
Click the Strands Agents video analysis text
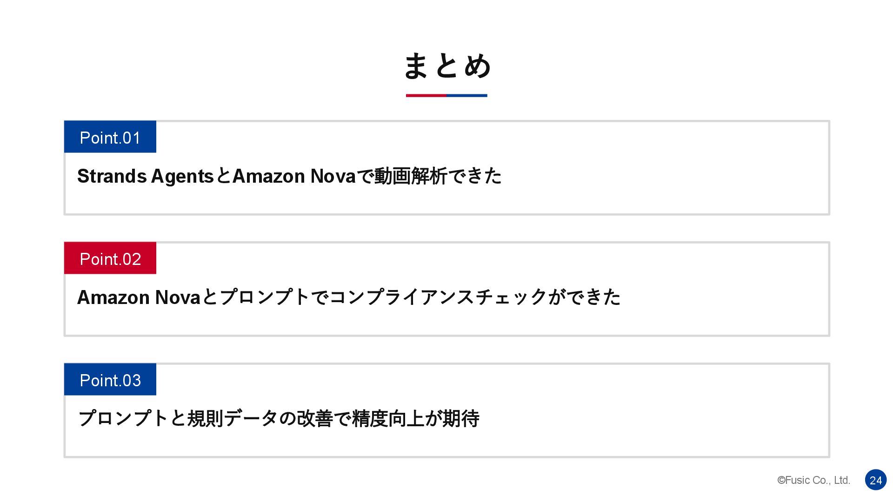tap(289, 176)
